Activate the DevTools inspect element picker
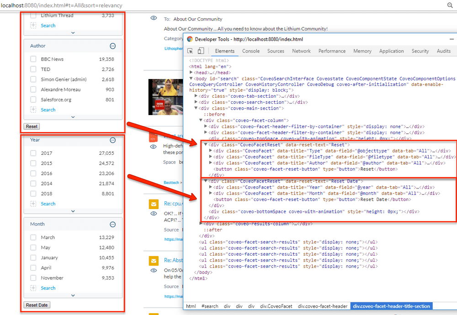 coord(190,51)
